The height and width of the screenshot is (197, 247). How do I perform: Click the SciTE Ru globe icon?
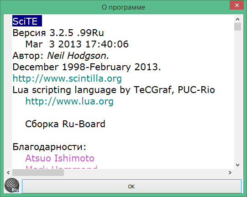coord(12,185)
